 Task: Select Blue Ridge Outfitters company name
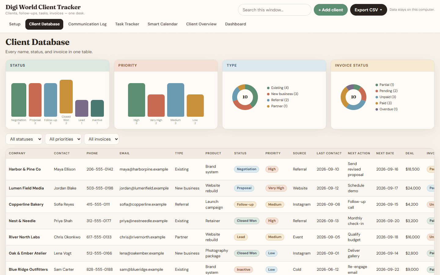[x=28, y=269]
